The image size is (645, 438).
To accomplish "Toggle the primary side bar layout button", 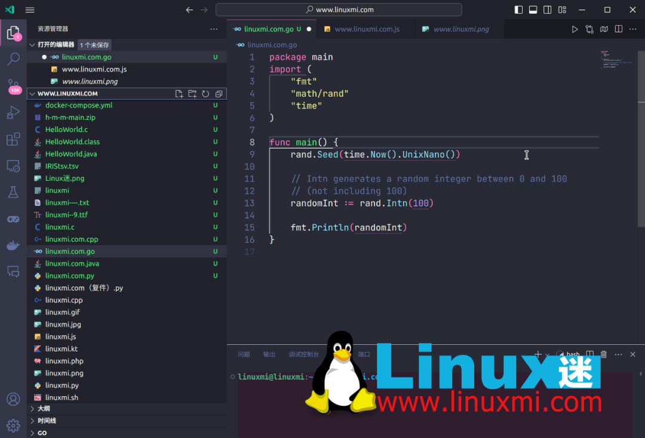I will tap(519, 10).
